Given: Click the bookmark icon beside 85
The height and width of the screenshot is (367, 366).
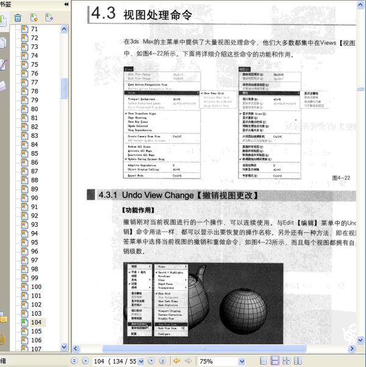Looking at the screenshot, I should pos(24,153).
